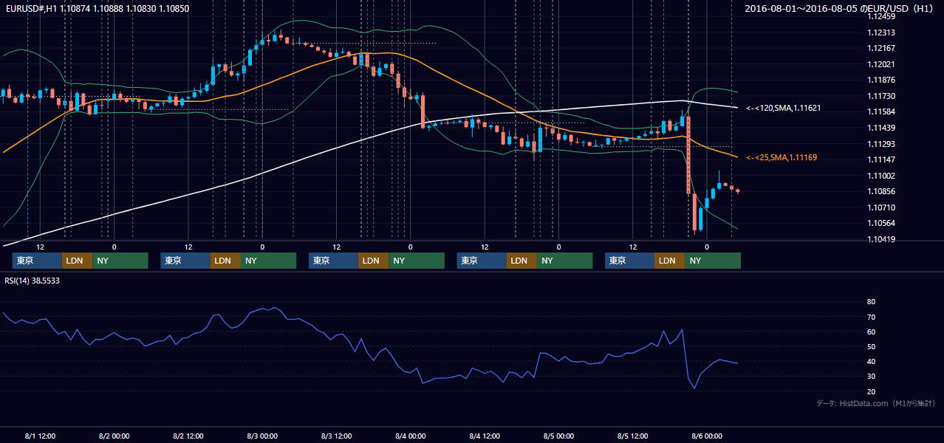Click the 1.12459 price axis label
944x443 pixels.
[881, 16]
